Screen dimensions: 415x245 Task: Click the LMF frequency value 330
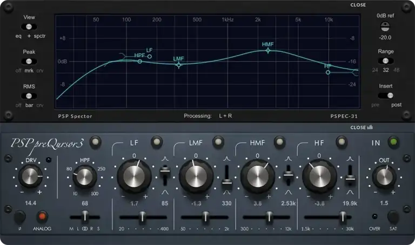point(226,203)
